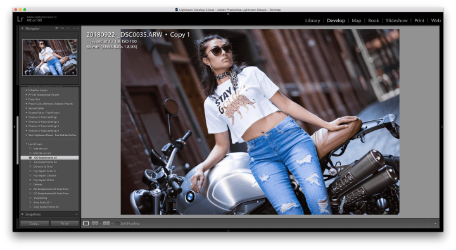
Task: Toggle top panel via top edge arrow
Action: click(x=228, y=14)
